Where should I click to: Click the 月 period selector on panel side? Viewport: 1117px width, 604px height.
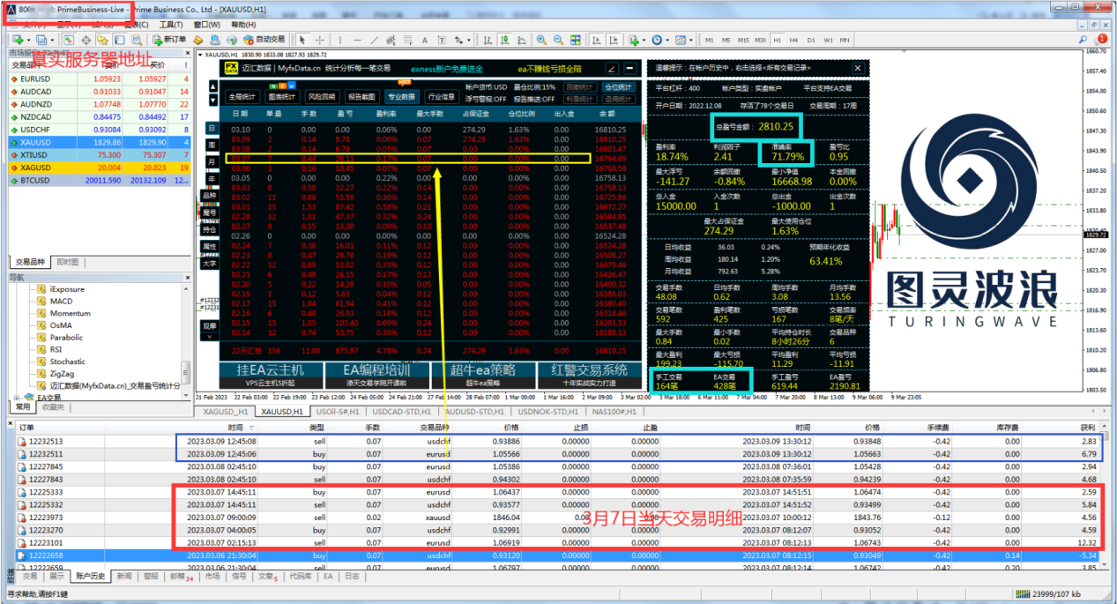point(212,161)
